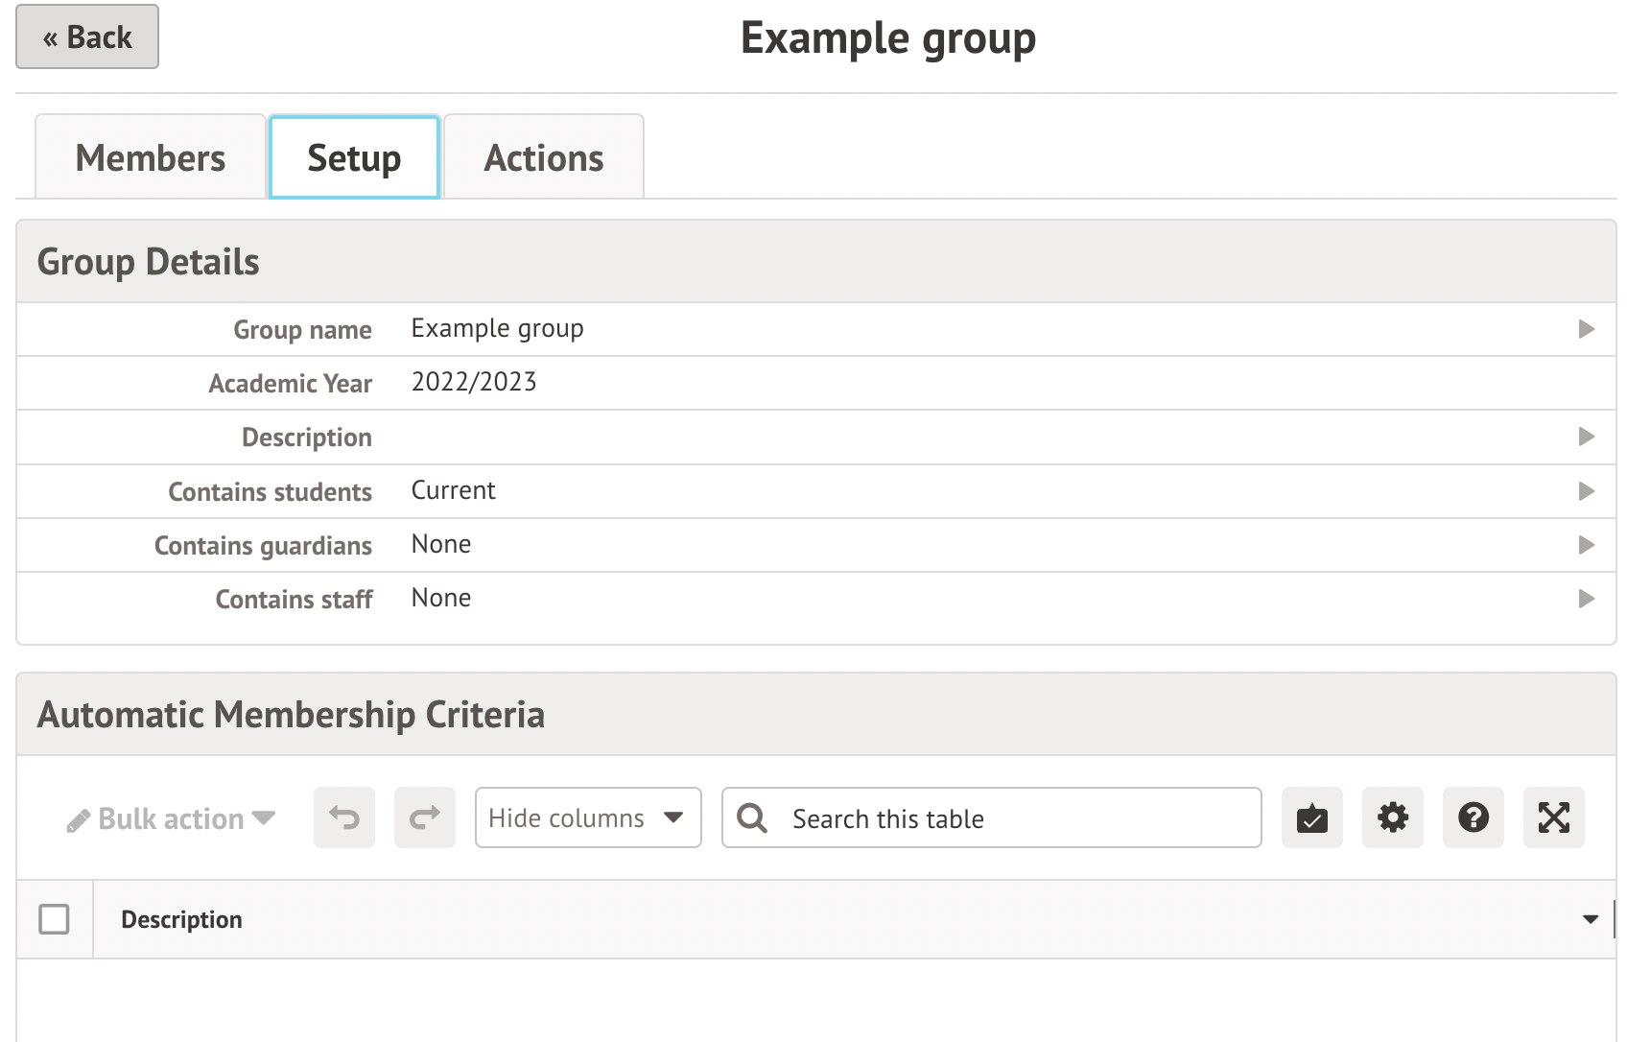Click the calendar checkmark icon

click(x=1311, y=817)
